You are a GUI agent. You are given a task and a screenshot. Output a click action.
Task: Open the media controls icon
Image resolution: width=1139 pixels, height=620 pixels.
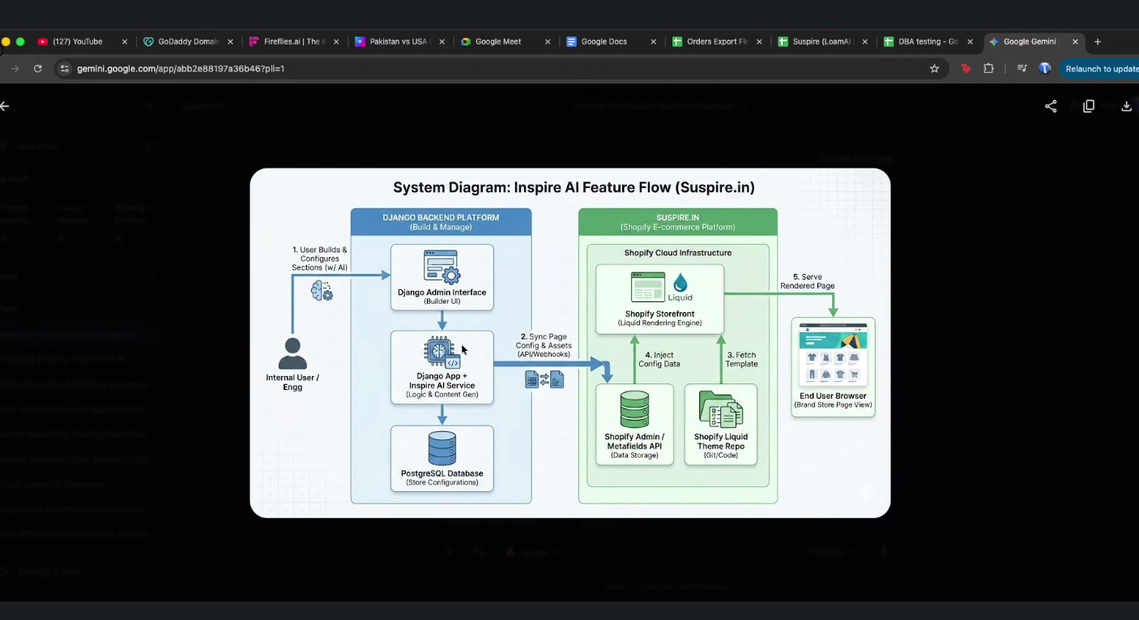pyautogui.click(x=1022, y=69)
